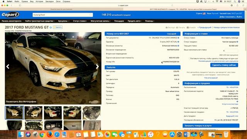Click the Wi-Fi status icon in menu bar

(217, 2)
